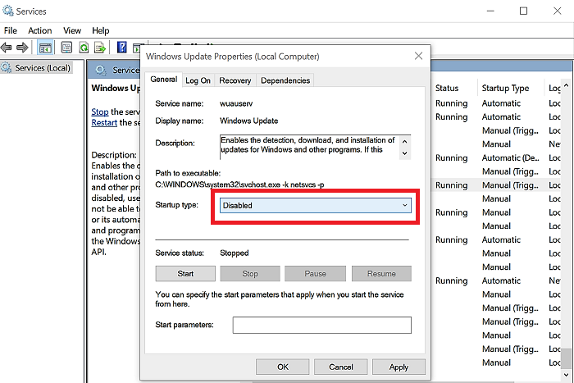The image size is (574, 383).
Task: Click the services list scrollbar down arrow
Action: [567, 375]
